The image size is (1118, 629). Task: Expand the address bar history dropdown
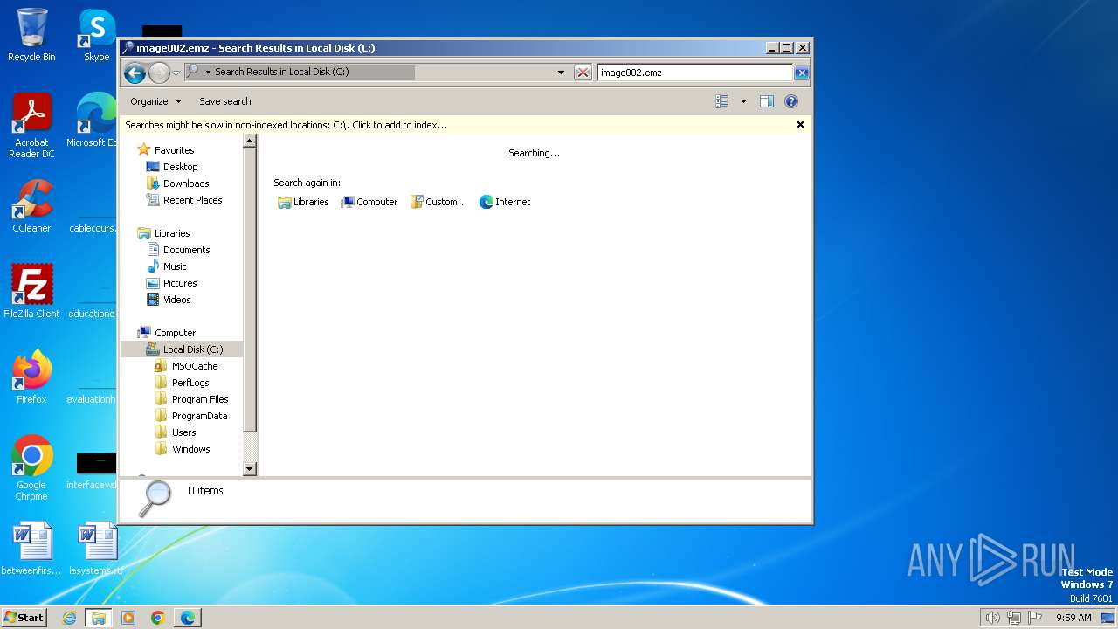coord(561,73)
